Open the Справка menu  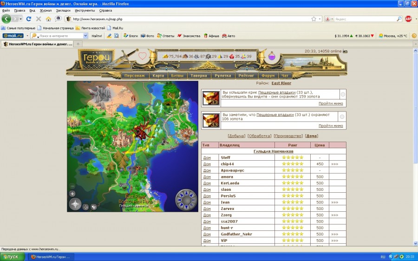tap(105, 10)
